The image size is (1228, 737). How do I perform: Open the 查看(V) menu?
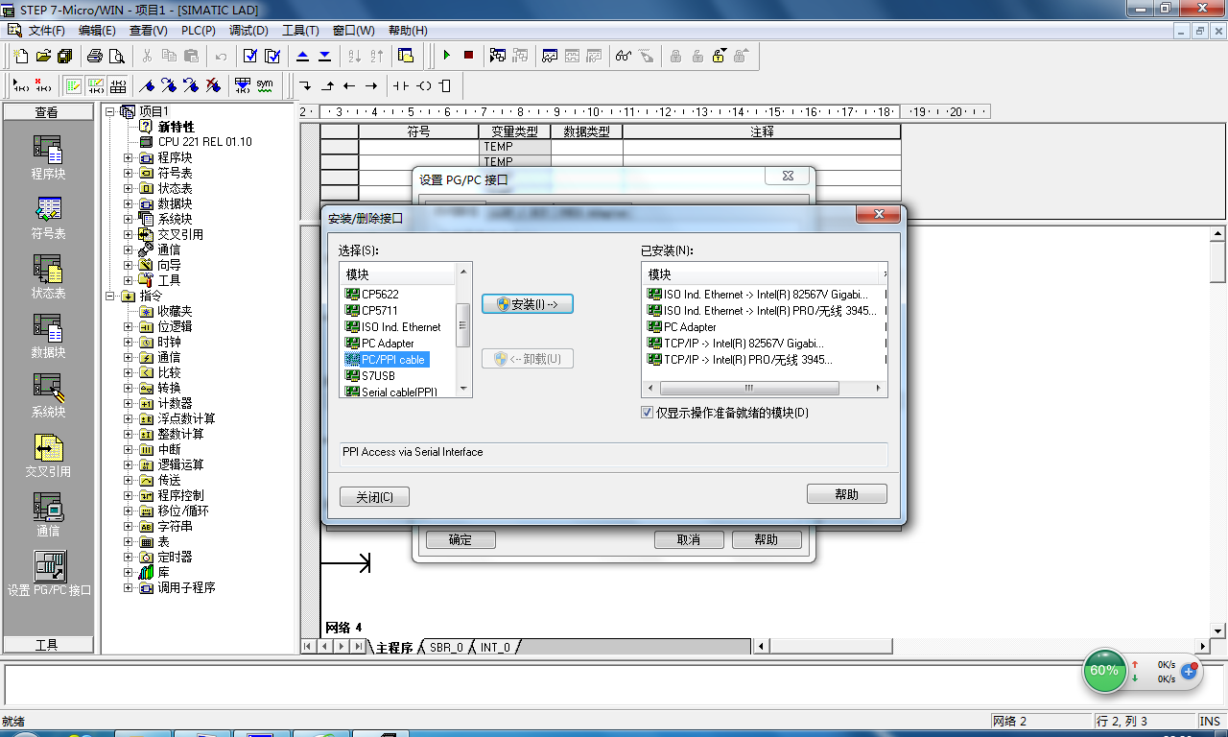pos(148,31)
